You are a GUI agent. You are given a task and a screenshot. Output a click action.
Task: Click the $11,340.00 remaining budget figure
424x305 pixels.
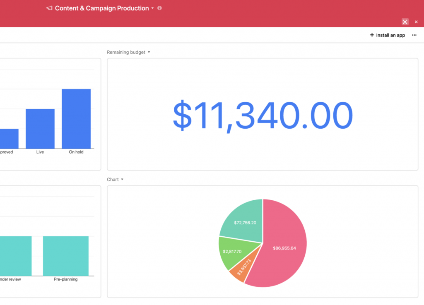click(x=263, y=115)
